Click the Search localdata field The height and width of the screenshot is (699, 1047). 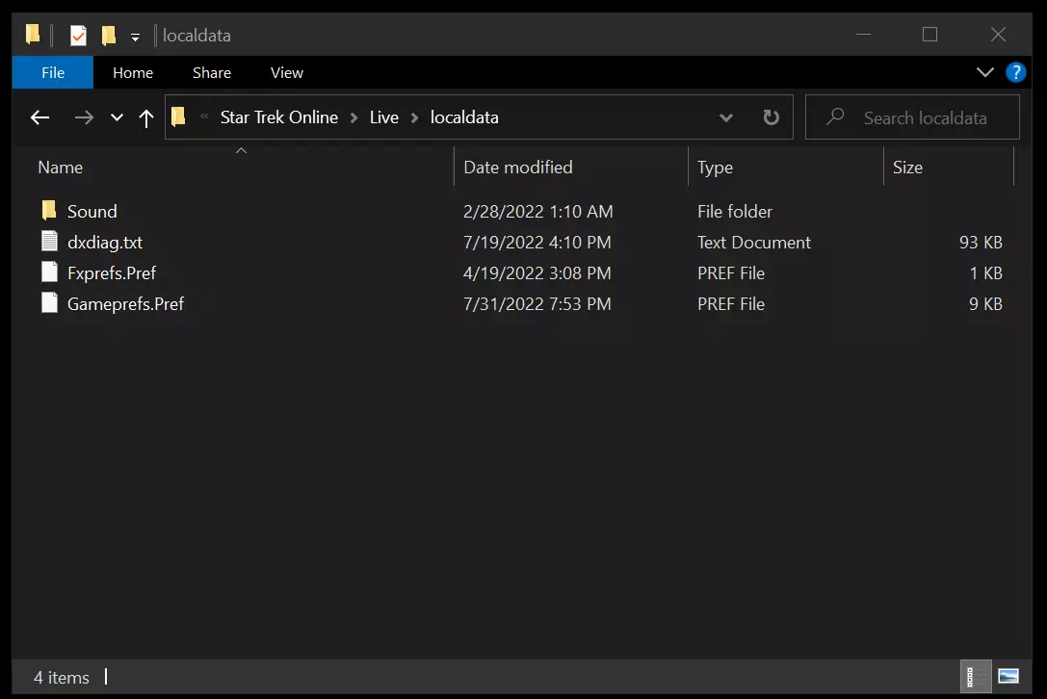tap(925, 117)
